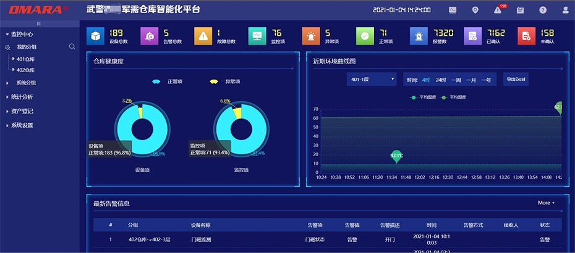The width and height of the screenshot is (575, 253).
Task: Toggle the 正常项 legend in health chart
Action: [165, 81]
